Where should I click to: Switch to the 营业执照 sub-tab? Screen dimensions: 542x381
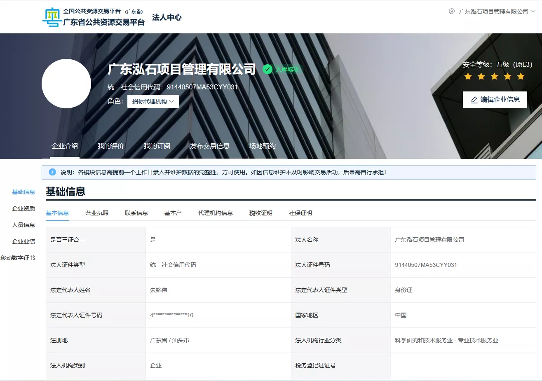(x=97, y=213)
